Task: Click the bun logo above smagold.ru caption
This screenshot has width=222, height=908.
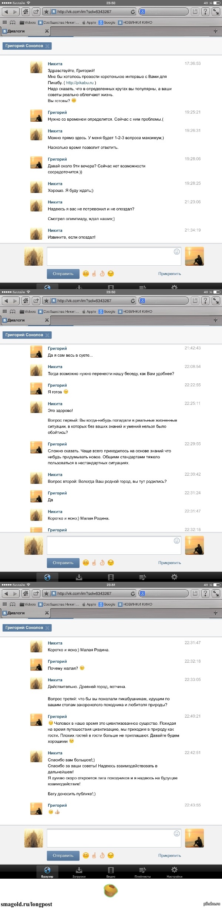Action: point(111,890)
